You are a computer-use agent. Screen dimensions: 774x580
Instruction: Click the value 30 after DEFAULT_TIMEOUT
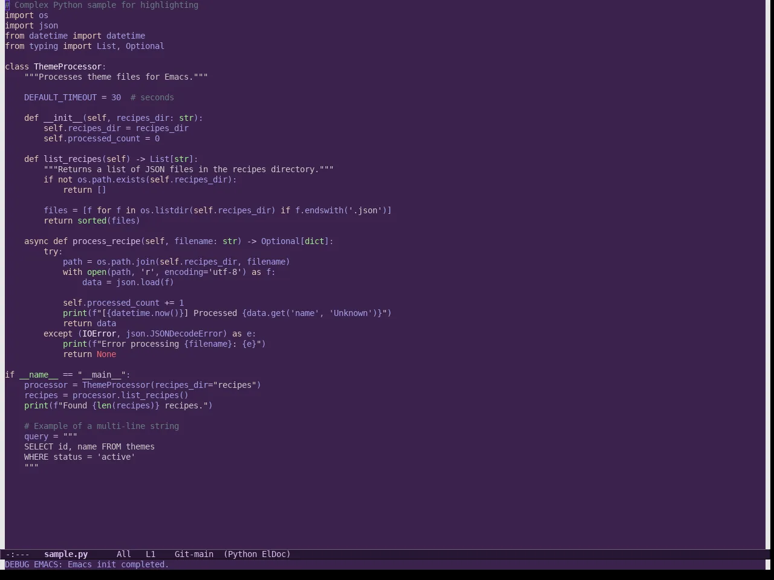tap(116, 97)
